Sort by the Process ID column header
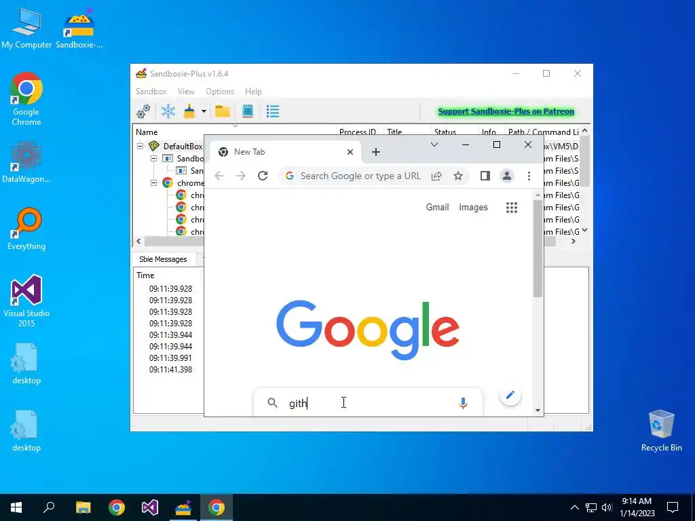This screenshot has height=521, width=695. (x=358, y=132)
